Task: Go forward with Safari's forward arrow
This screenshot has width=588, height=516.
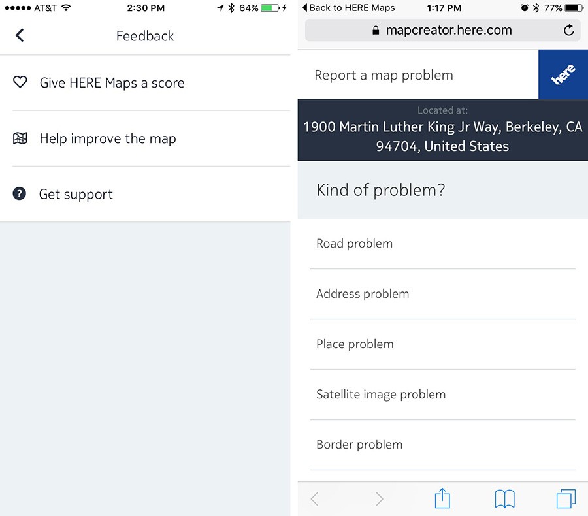Action: click(x=380, y=499)
